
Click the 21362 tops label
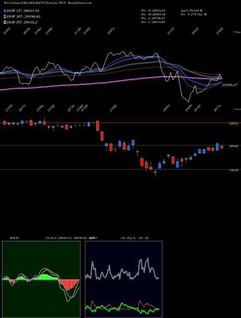point(38,31)
